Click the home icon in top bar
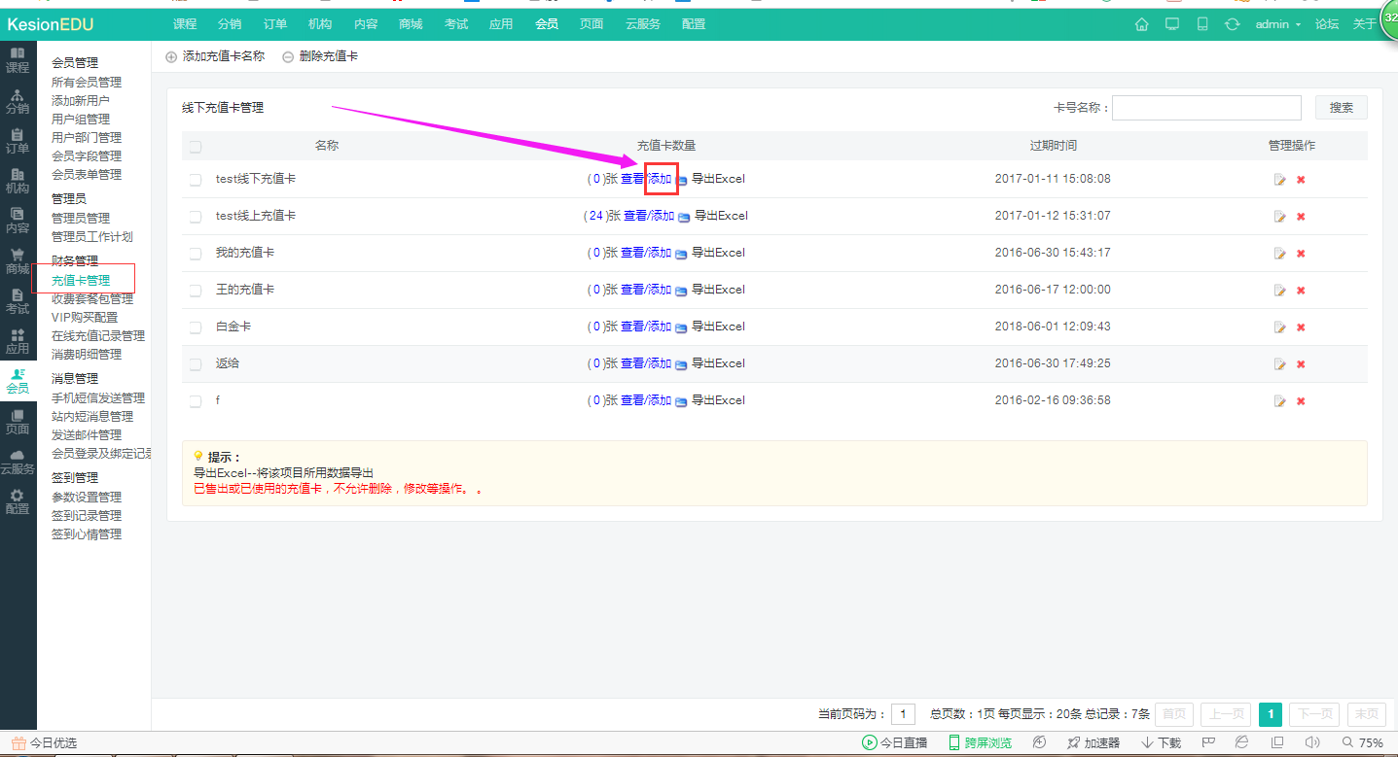 tap(1141, 24)
